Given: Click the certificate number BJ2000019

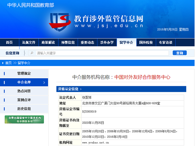Looking at the screenshot, I should [x=89, y=112].
